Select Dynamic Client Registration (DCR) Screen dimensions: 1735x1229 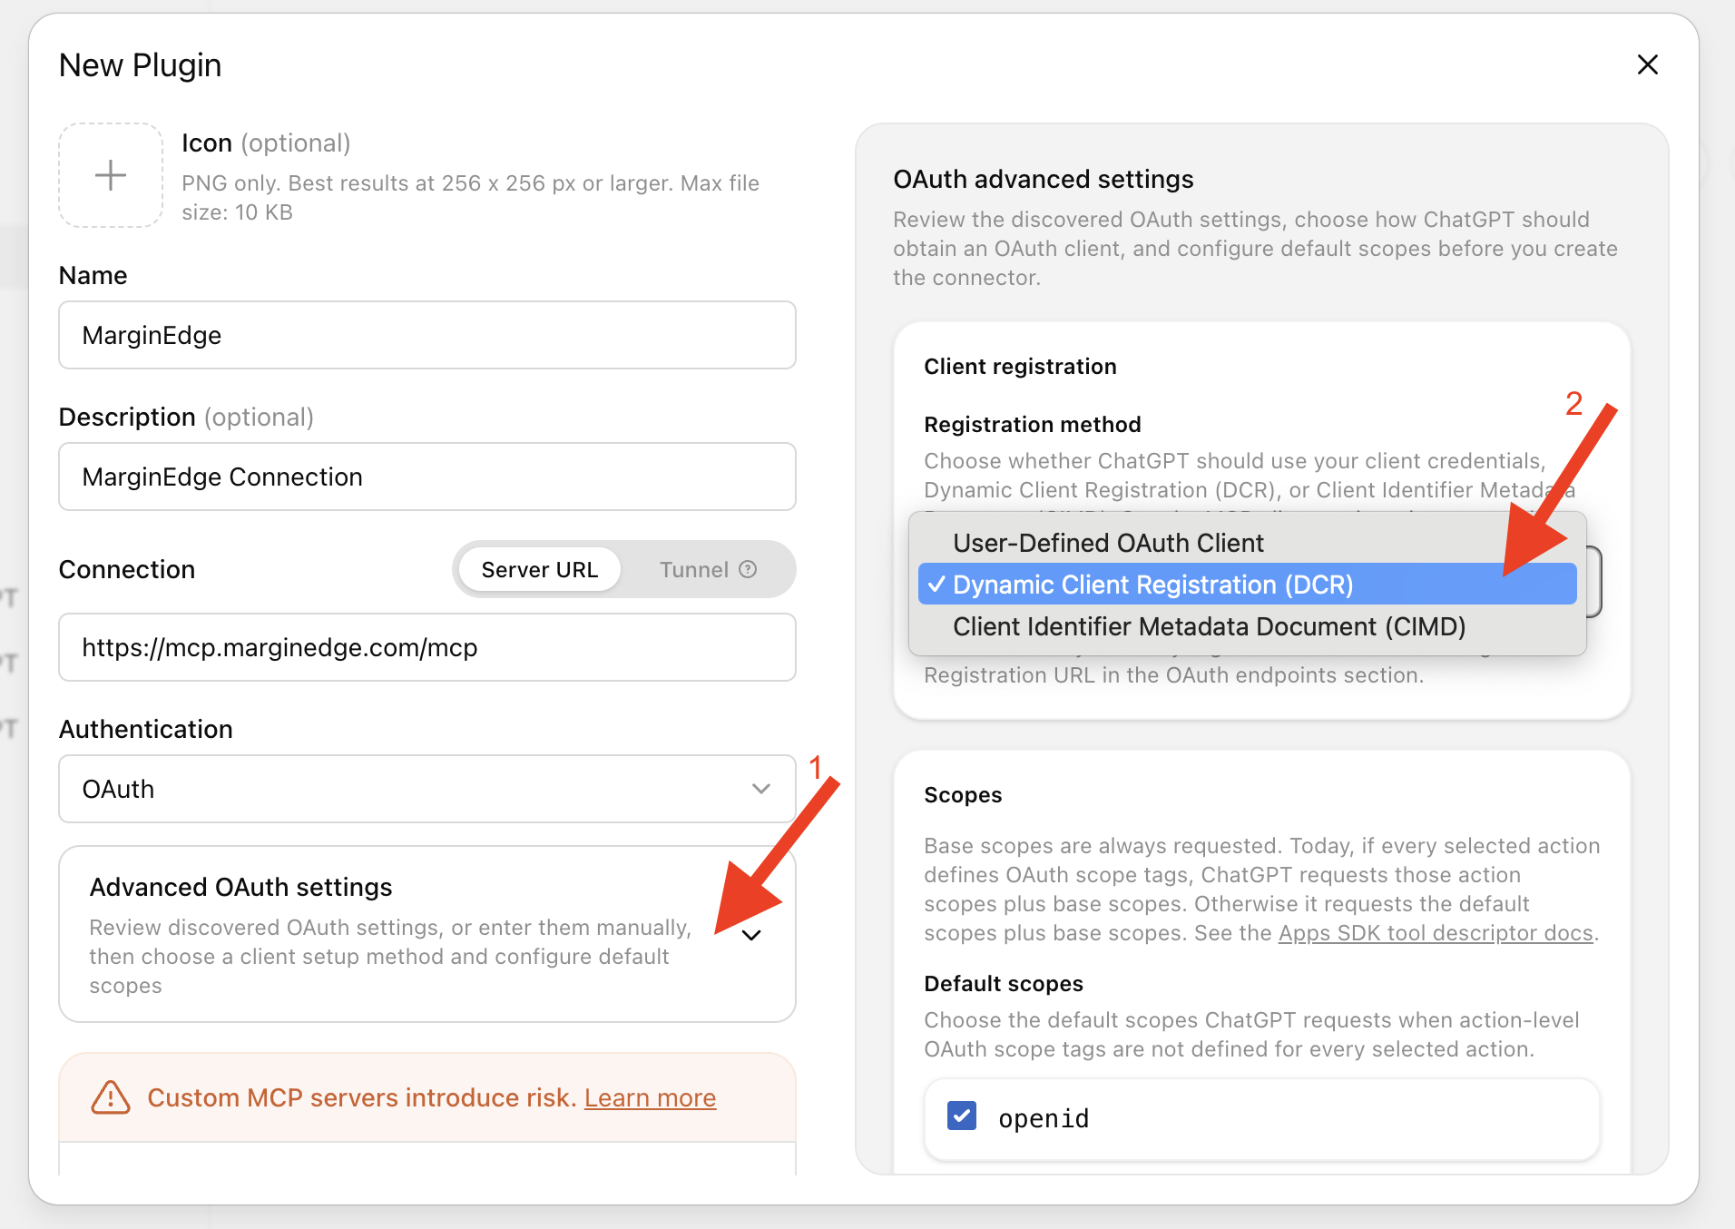(x=1247, y=585)
